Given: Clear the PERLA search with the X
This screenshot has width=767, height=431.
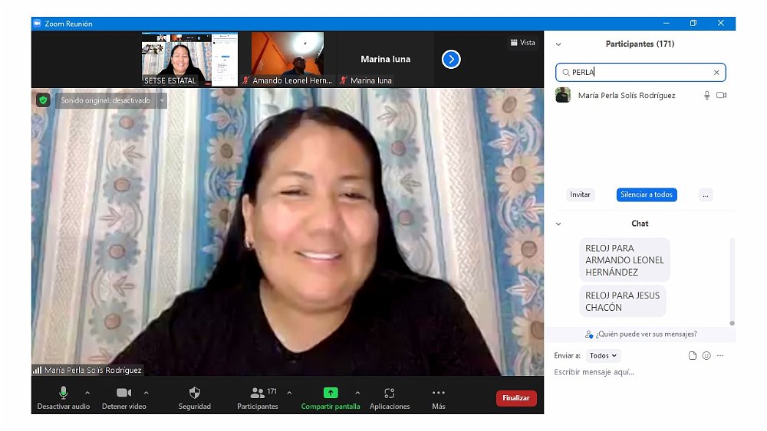Looking at the screenshot, I should [716, 73].
